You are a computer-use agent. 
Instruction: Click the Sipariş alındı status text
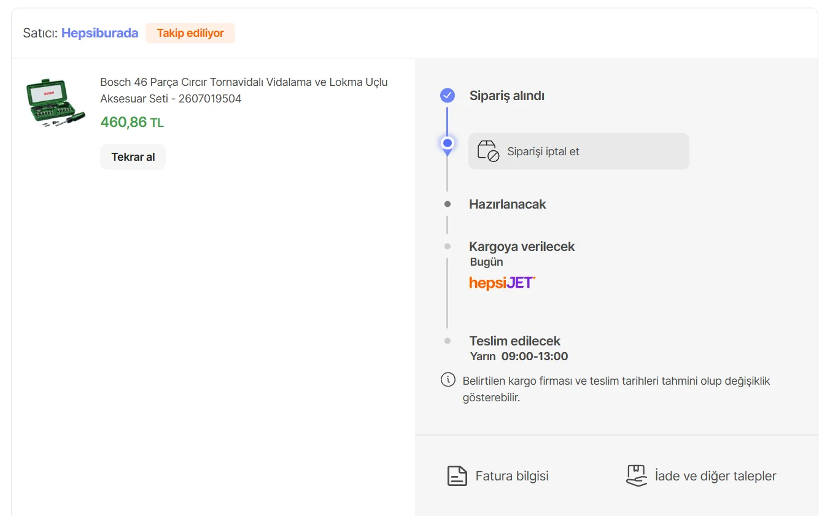click(507, 96)
